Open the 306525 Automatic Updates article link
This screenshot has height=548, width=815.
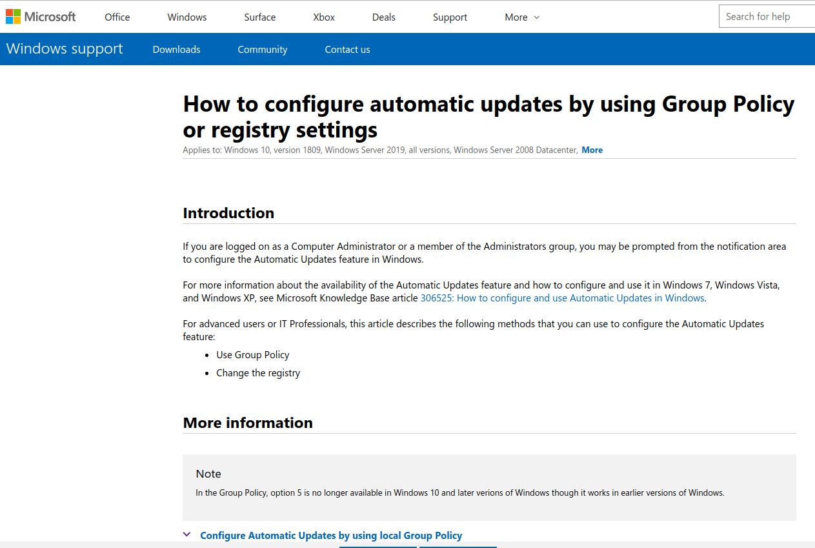pyautogui.click(x=562, y=298)
